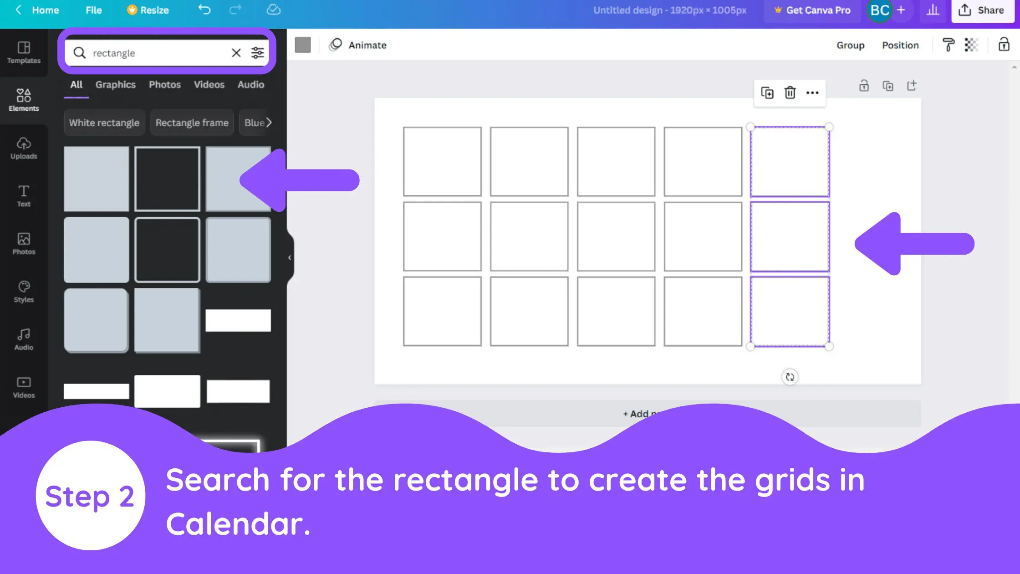The image size is (1020, 574).
Task: Expand the Audio elements section
Action: pos(24,339)
